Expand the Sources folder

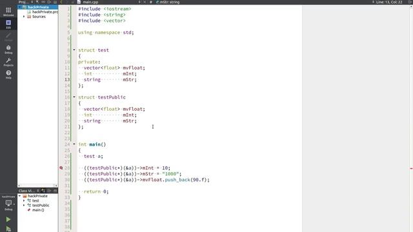point(24,17)
